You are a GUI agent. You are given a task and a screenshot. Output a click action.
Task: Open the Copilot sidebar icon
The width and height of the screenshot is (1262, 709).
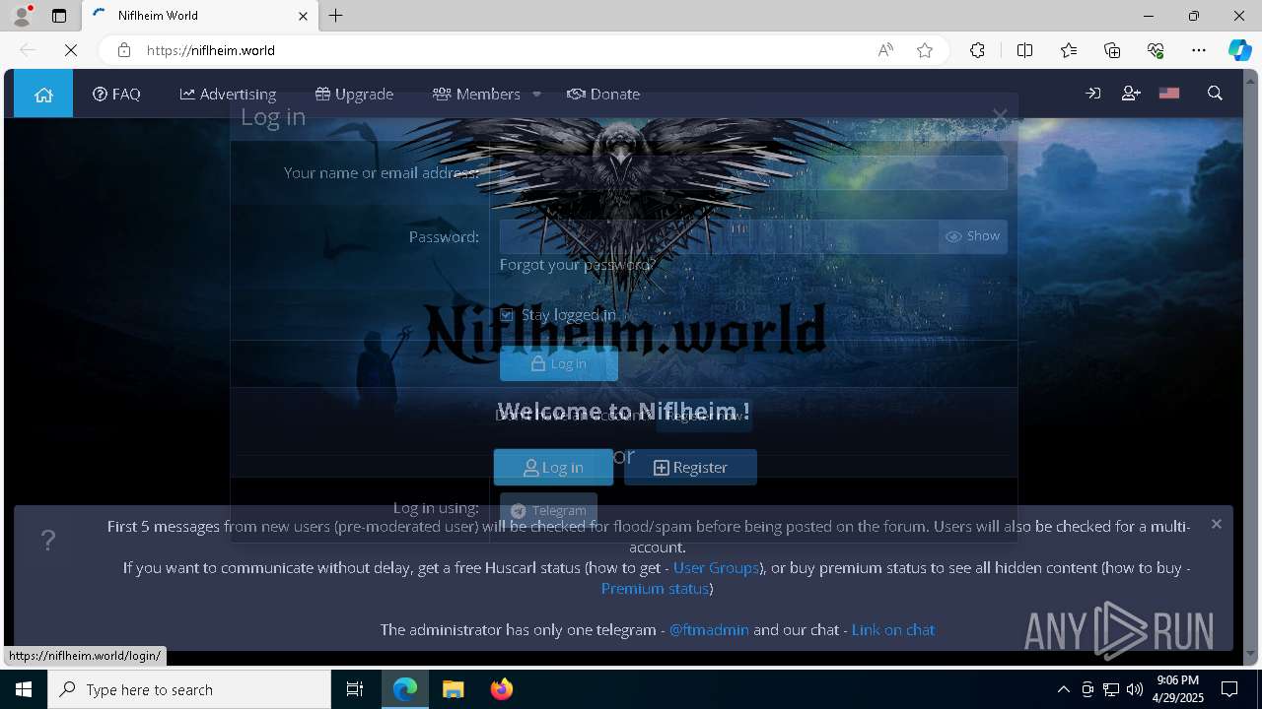coord(1239,50)
